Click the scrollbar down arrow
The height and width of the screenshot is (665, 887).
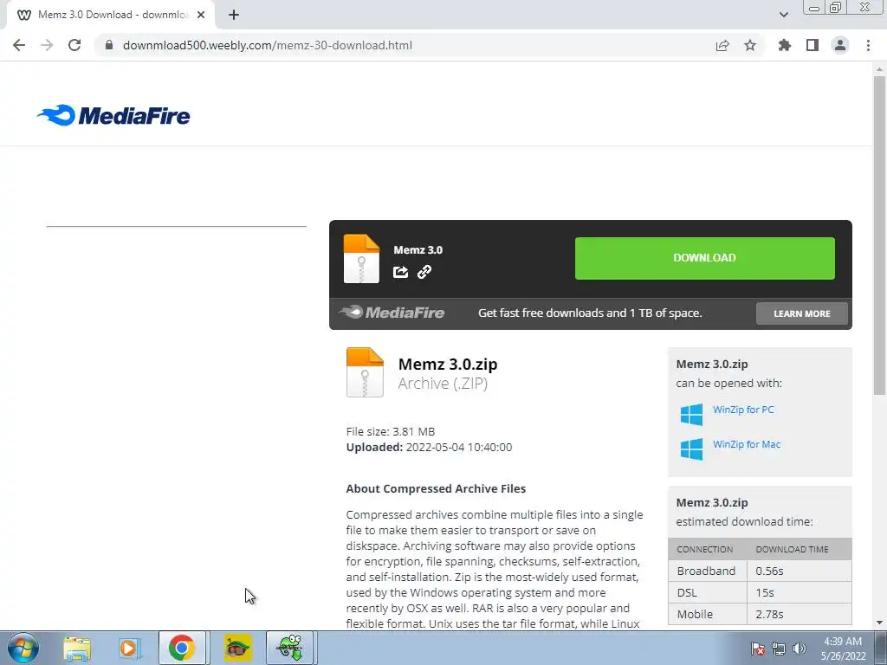tap(879, 623)
